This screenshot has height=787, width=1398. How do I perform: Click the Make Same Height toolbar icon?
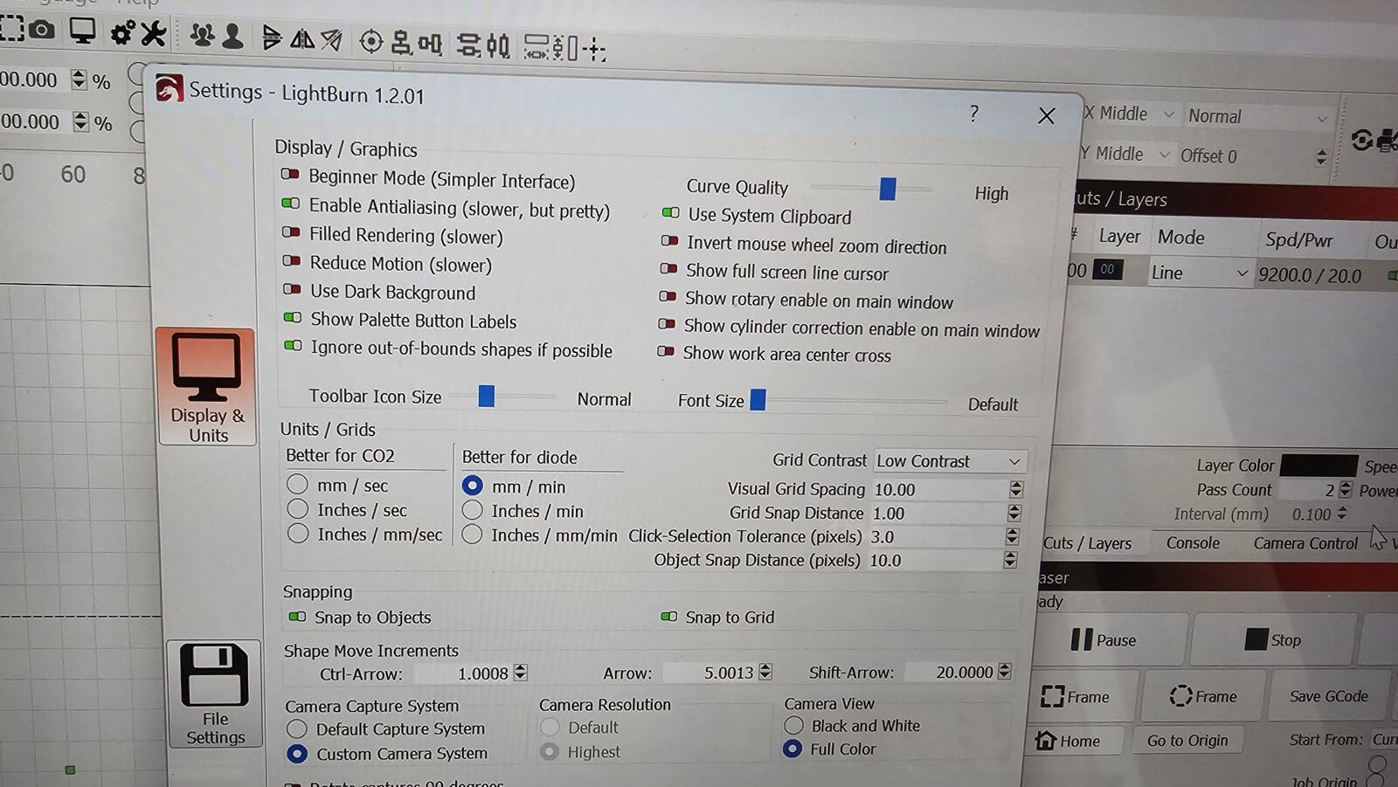click(564, 47)
